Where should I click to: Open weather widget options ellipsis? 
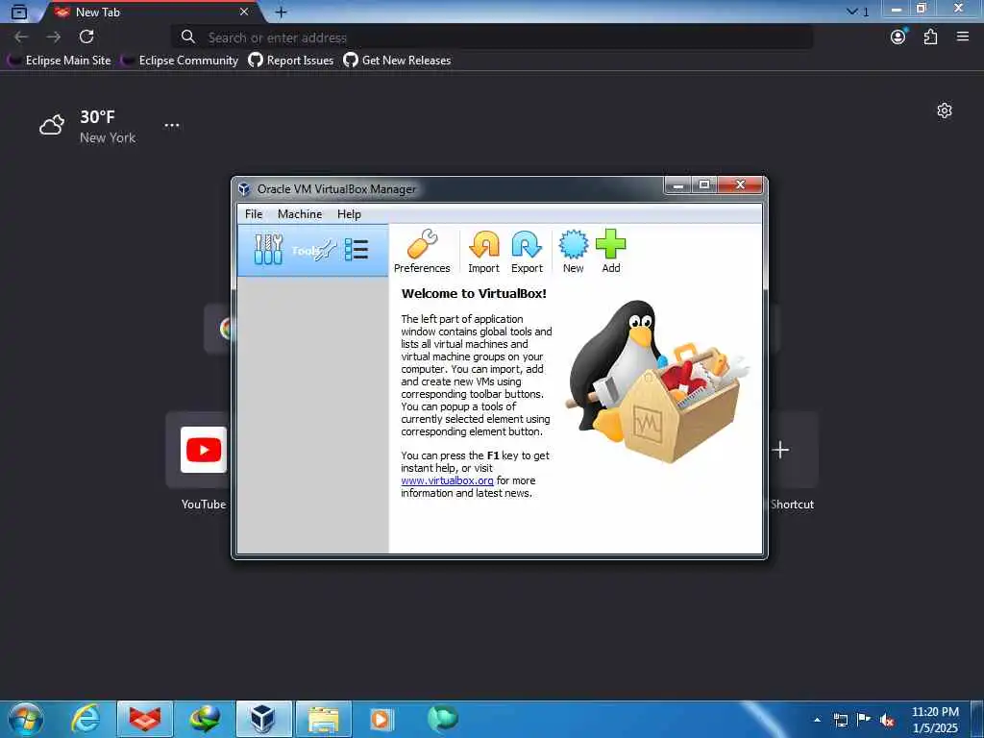point(172,125)
